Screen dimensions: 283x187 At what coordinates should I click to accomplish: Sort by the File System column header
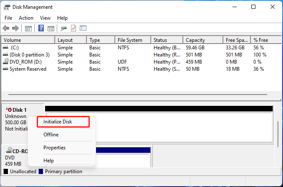(x=133, y=40)
